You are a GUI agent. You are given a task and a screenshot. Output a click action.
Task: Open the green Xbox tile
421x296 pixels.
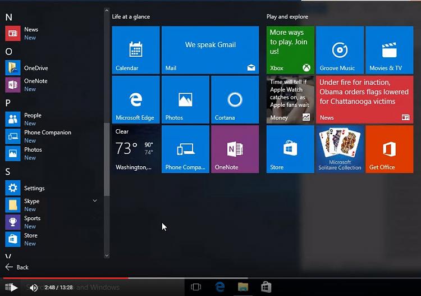[x=290, y=50]
